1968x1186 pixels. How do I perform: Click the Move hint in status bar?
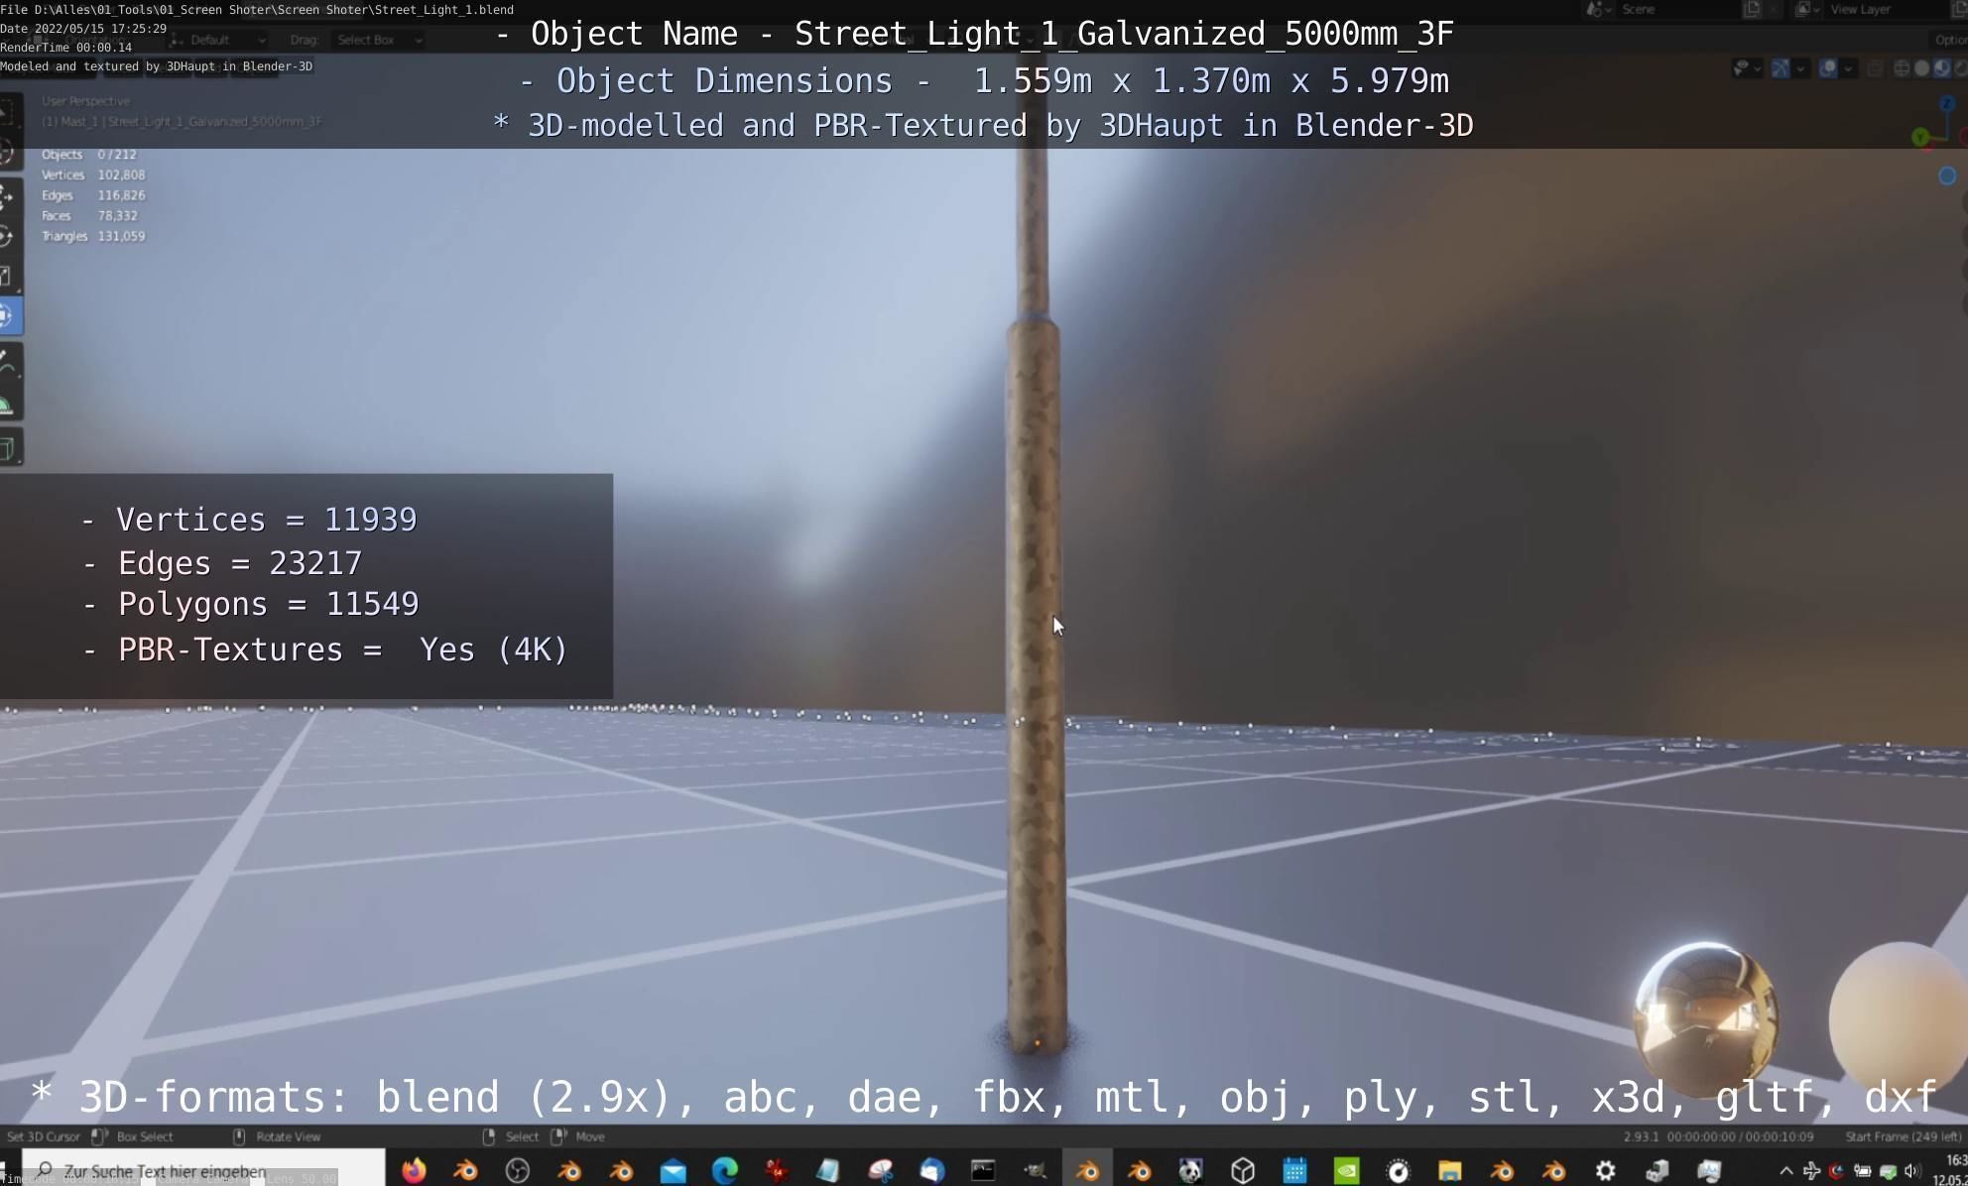589,1136
